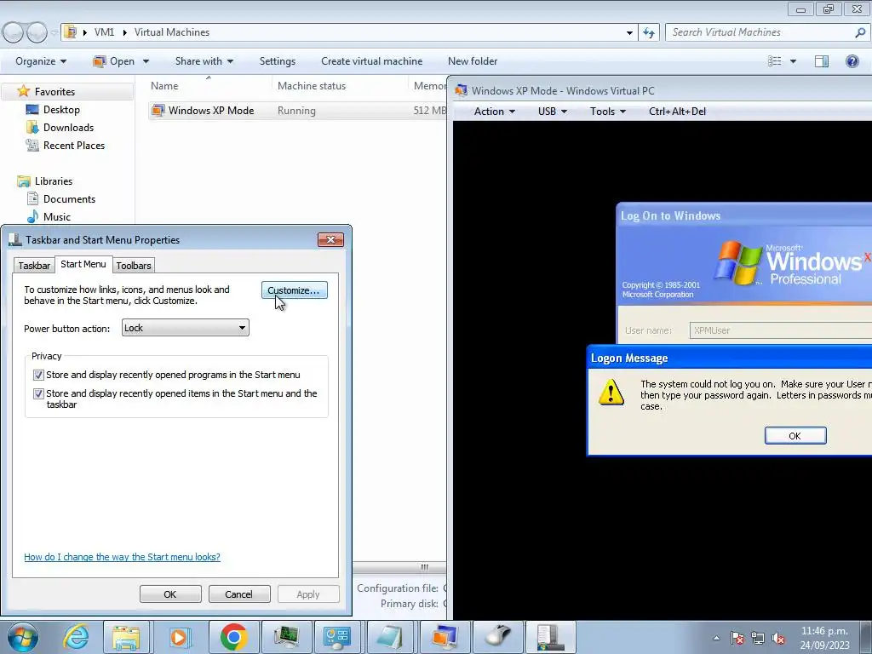Screen dimensions: 872x654
Task: Toggle store recently opened programs checkbox
Action: click(x=38, y=376)
